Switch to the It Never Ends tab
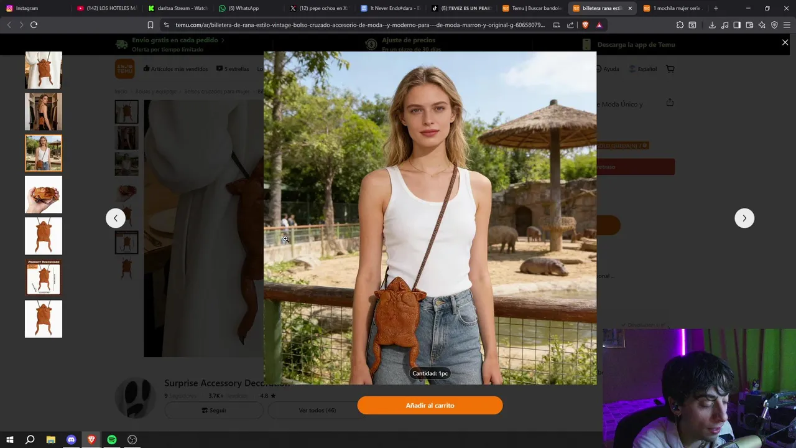 point(391,8)
